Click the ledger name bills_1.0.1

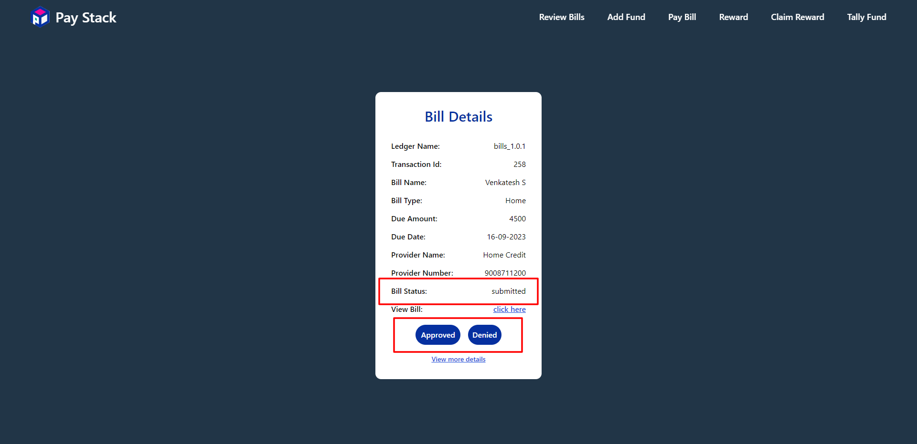510,146
